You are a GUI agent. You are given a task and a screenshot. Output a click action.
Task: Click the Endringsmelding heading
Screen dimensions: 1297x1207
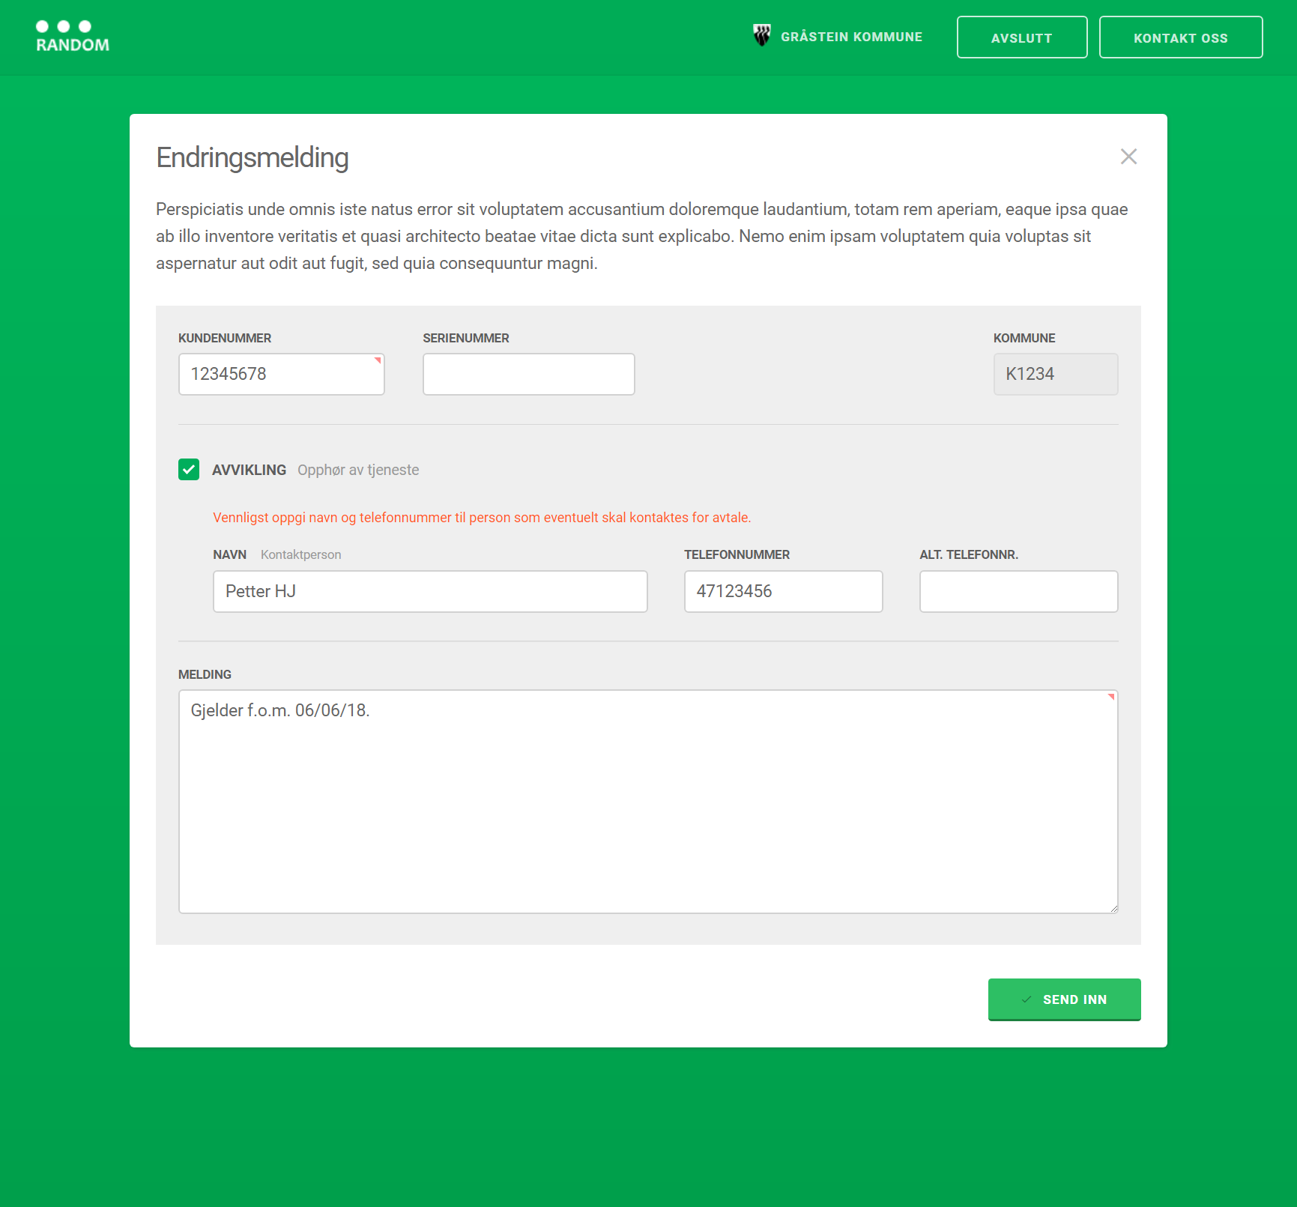click(253, 158)
